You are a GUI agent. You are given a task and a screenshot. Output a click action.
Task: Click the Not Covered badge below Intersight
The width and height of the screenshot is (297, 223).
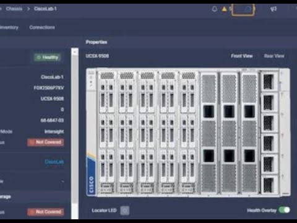46,142
